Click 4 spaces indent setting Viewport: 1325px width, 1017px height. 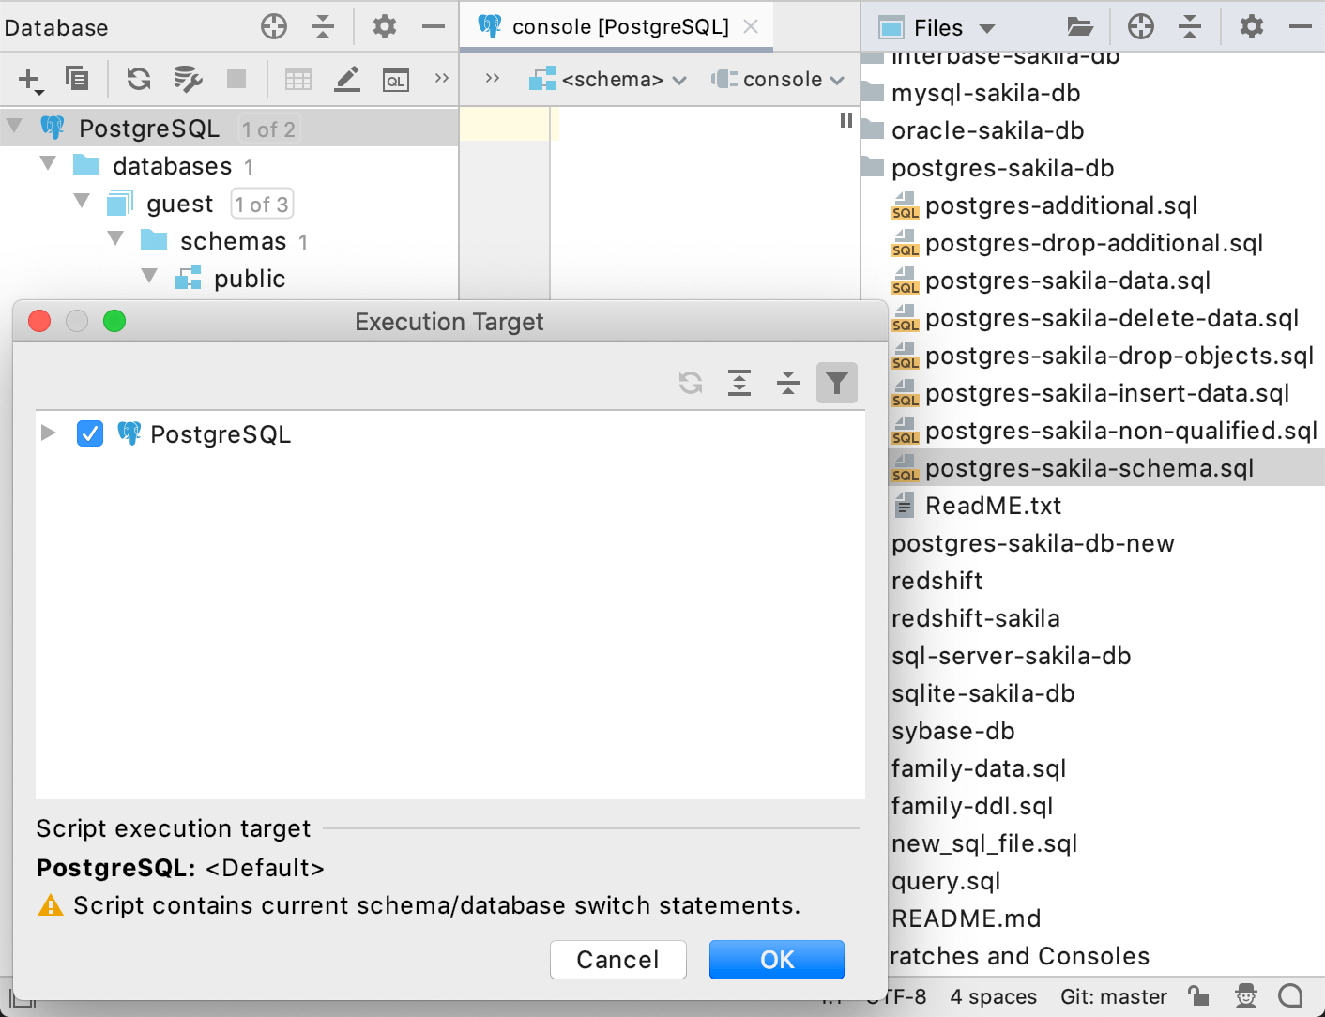point(994,996)
